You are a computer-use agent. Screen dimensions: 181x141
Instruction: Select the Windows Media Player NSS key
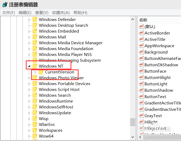(x=65, y=55)
